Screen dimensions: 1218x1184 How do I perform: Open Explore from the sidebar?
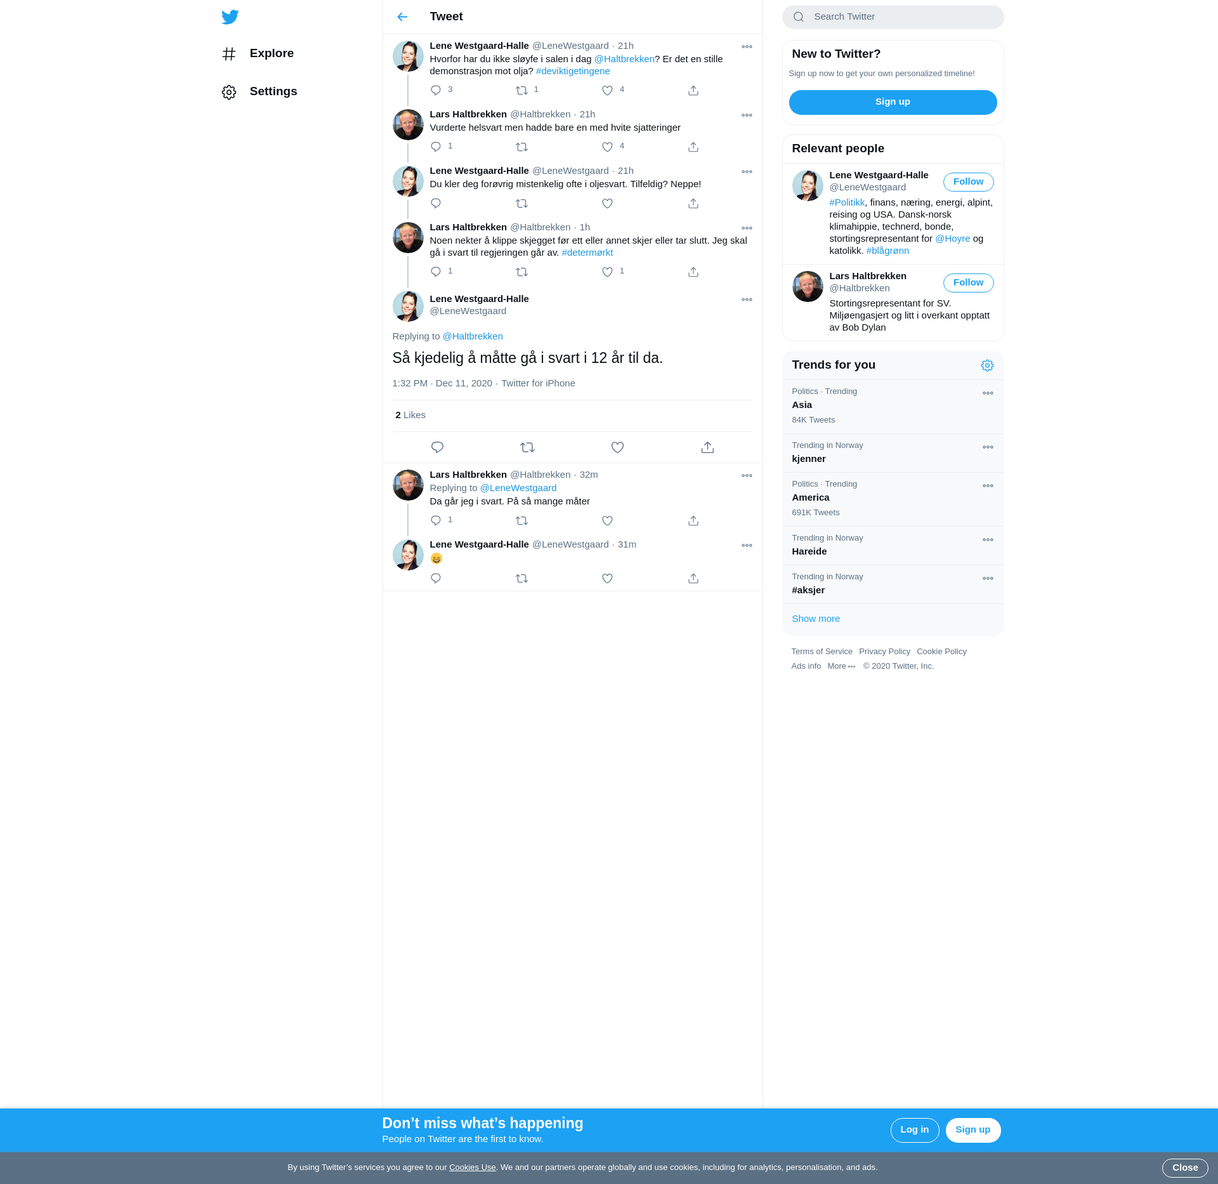click(x=258, y=53)
